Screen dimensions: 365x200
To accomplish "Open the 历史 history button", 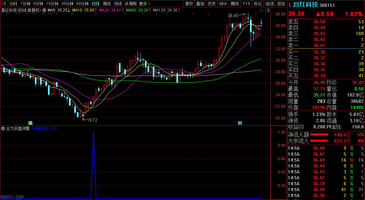I will [212, 4].
